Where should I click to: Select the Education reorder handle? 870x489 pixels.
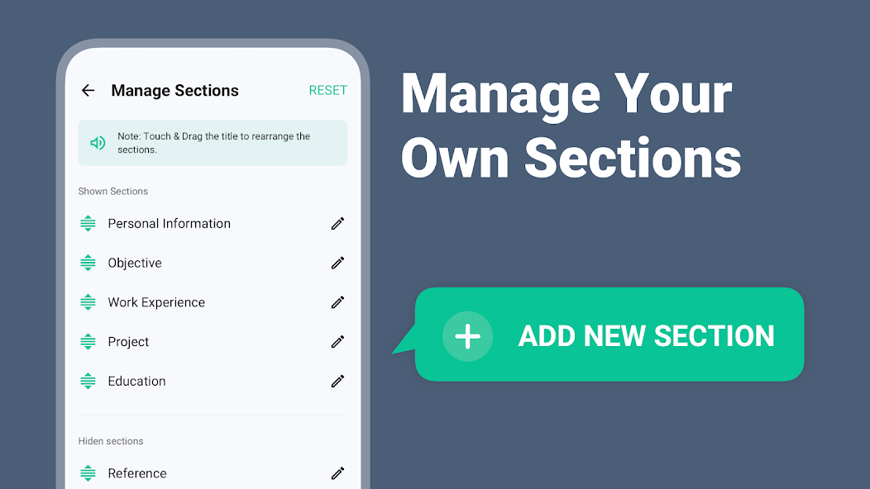[88, 381]
